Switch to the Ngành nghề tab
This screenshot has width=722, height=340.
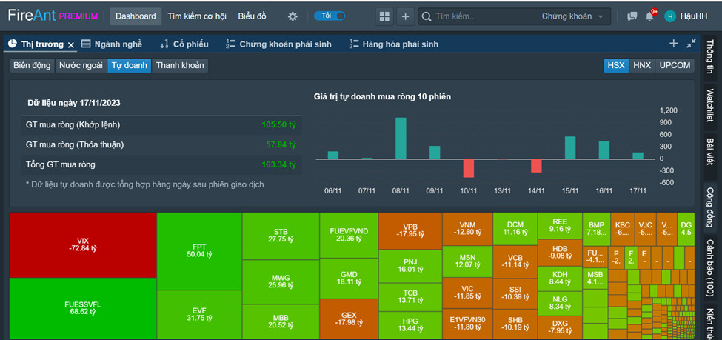click(111, 44)
